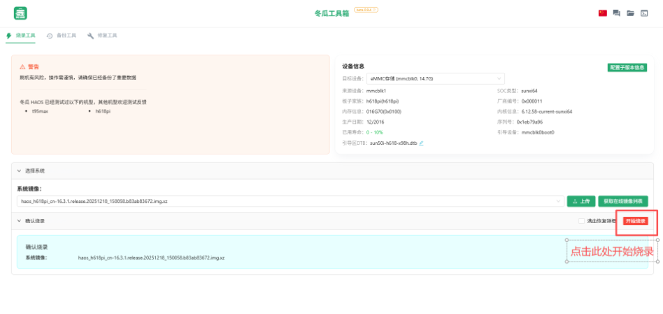
Task: Open the terminal console icon
Action: [643, 13]
